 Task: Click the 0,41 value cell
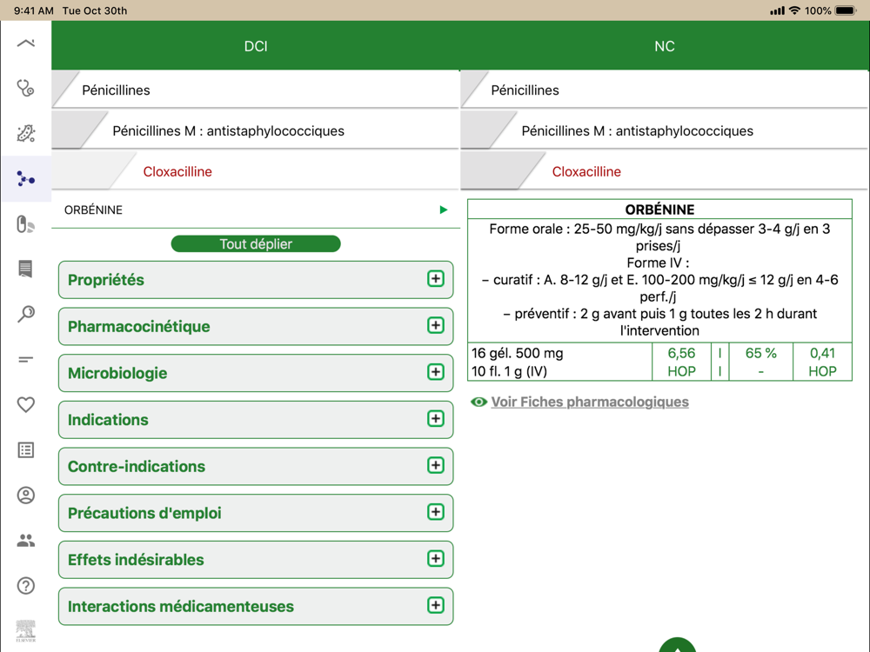tap(822, 353)
